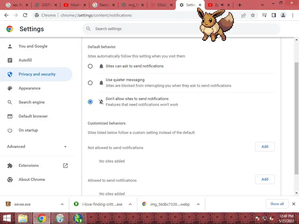Add a site to Allowed list
Image resolution: width=299 pixels, height=224 pixels.
pyautogui.click(x=265, y=179)
